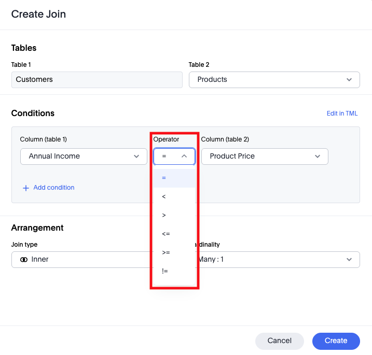The height and width of the screenshot is (355, 372).
Task: Click the Cardinality chevron arrow
Action: [349, 260]
